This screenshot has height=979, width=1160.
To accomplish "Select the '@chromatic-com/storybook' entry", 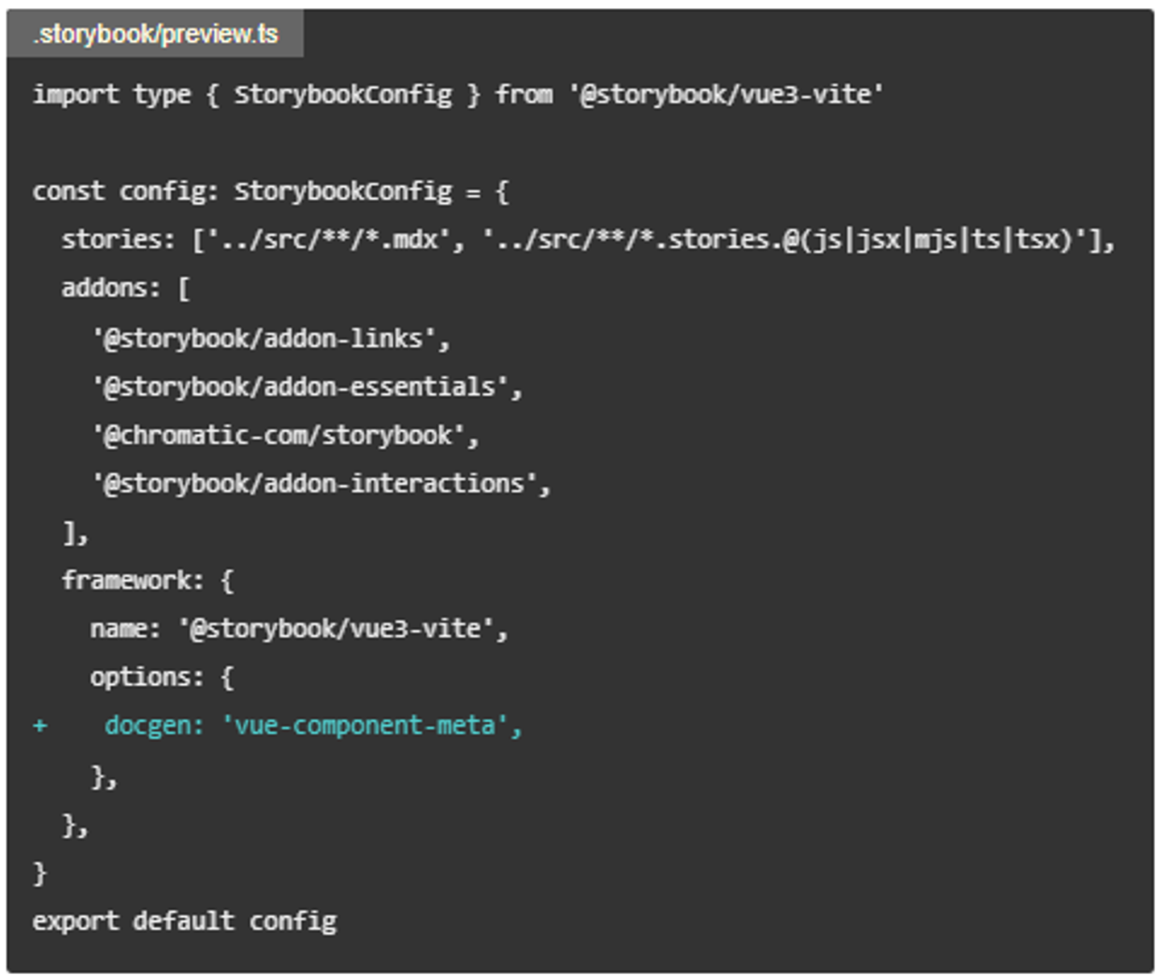I will pyautogui.click(x=284, y=436).
